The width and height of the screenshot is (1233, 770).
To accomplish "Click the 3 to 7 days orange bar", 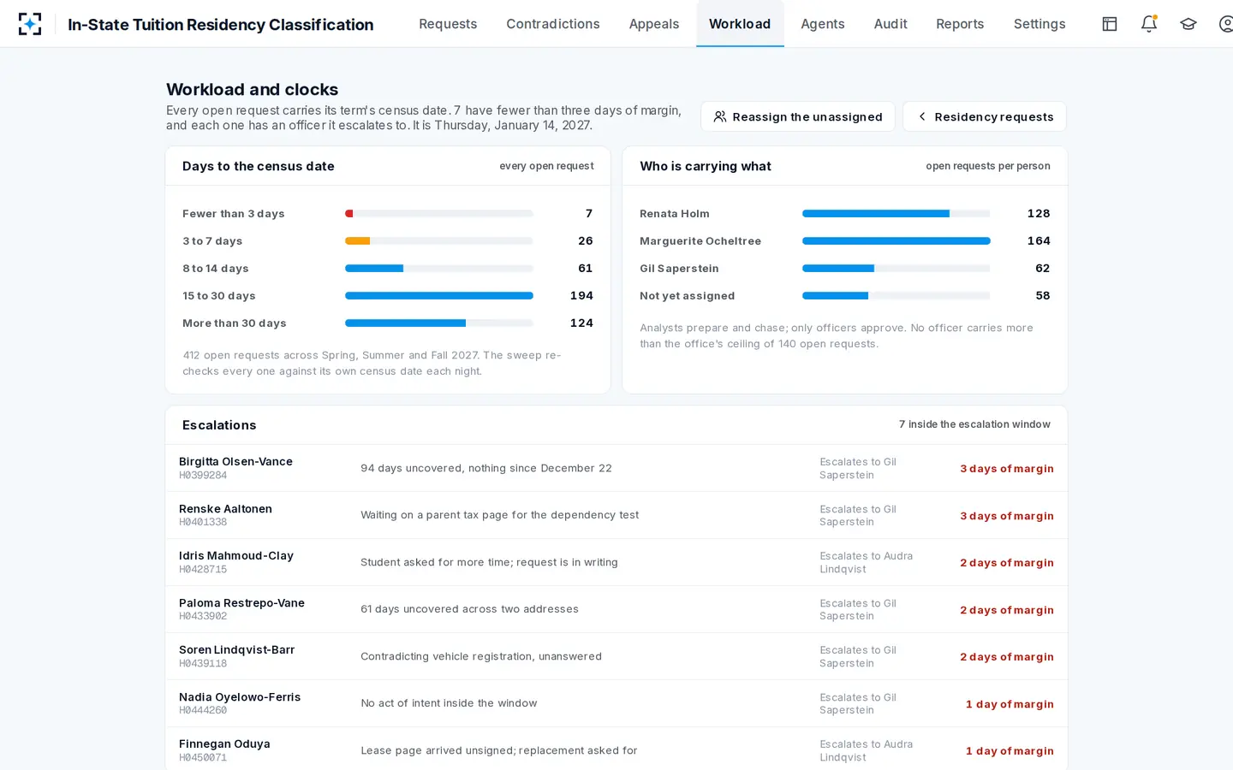I will 357,241.
